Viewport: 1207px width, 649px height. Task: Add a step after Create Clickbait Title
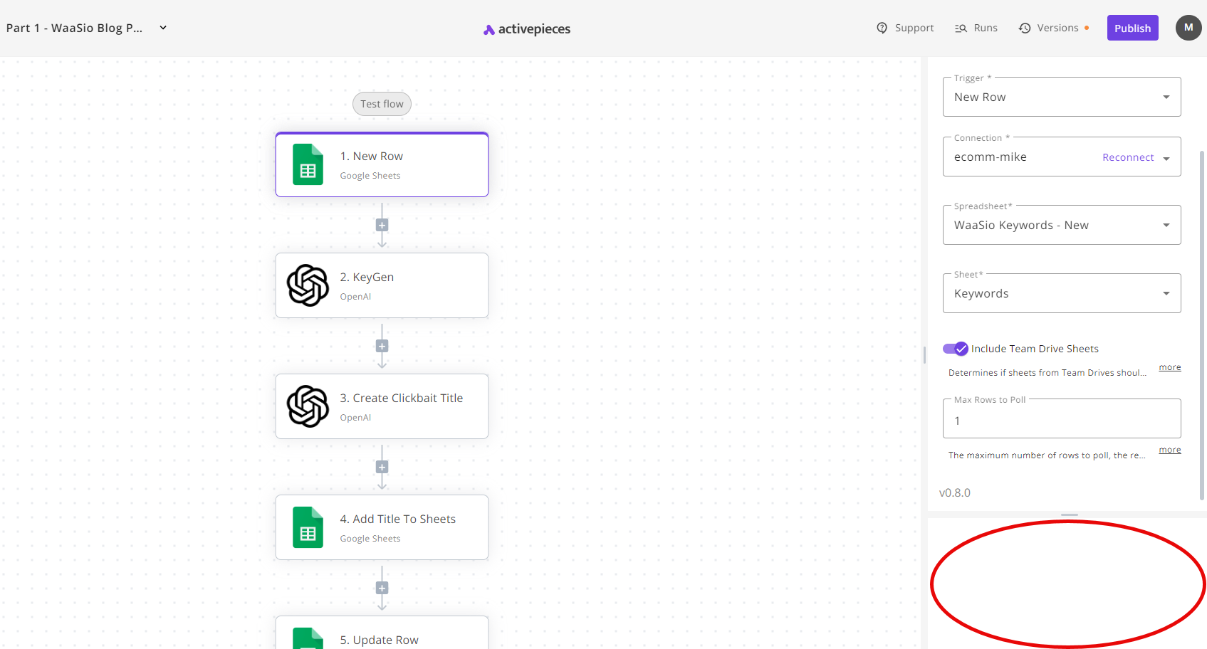382,467
